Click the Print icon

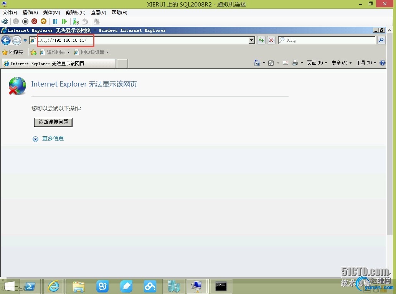coord(294,63)
